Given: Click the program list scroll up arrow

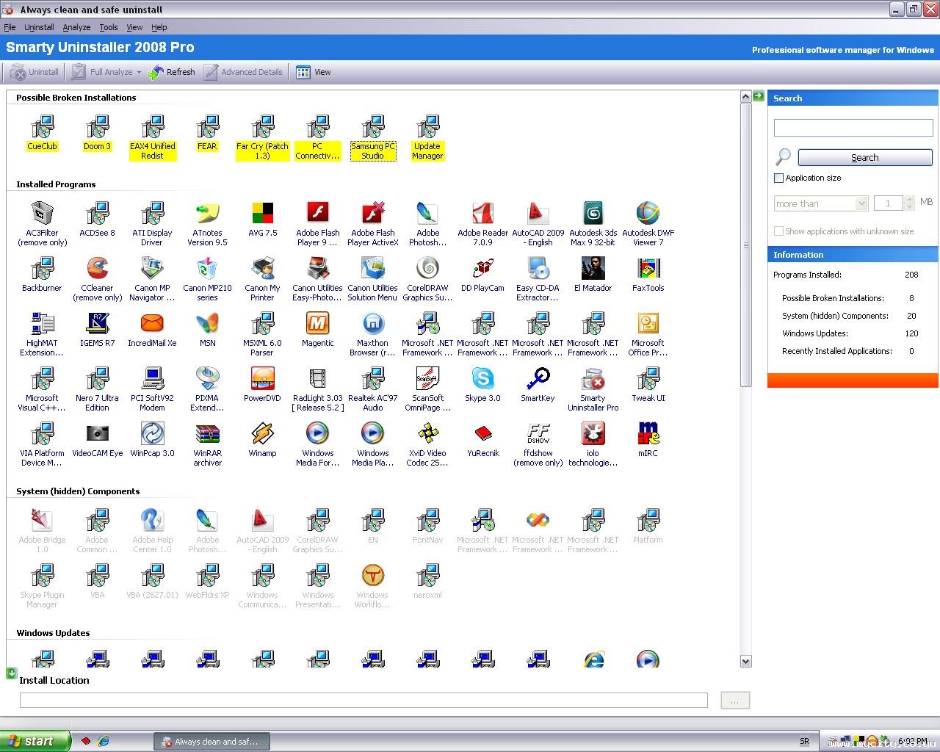Looking at the screenshot, I should 746,96.
